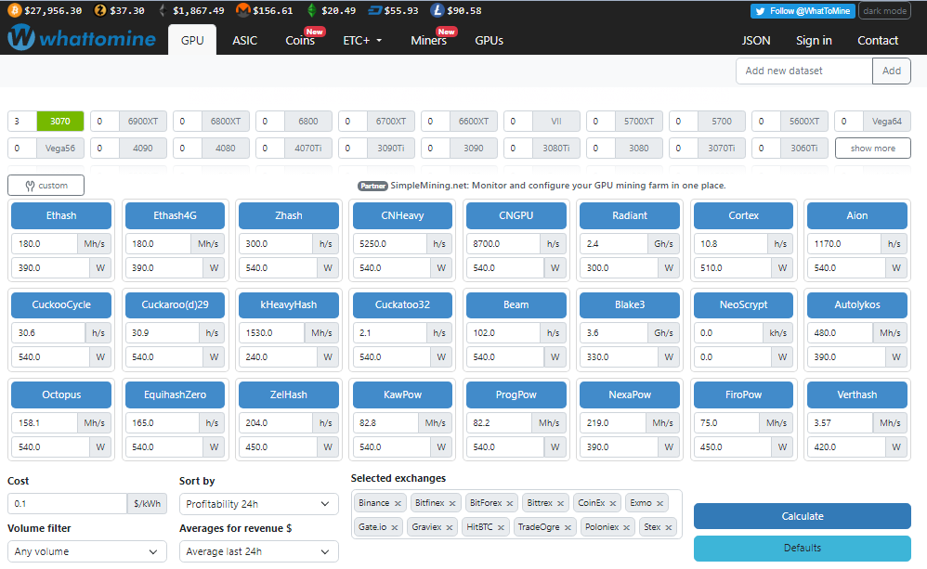
Task: Open the Volume filter dropdown
Action: coord(87,552)
